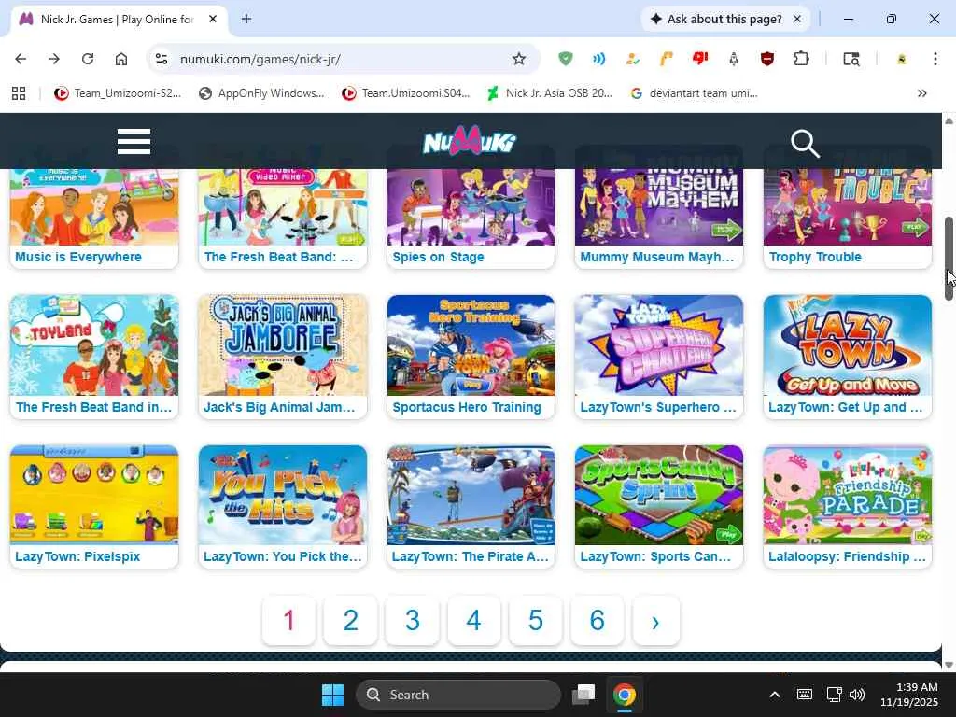The height and width of the screenshot is (717, 956).
Task: Open The Fresh Beat Band Toyland thumbnail
Action: click(94, 345)
